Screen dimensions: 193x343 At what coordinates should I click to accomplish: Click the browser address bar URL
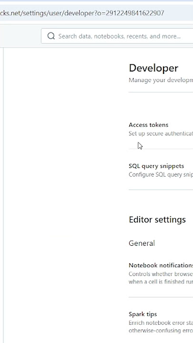82,13
